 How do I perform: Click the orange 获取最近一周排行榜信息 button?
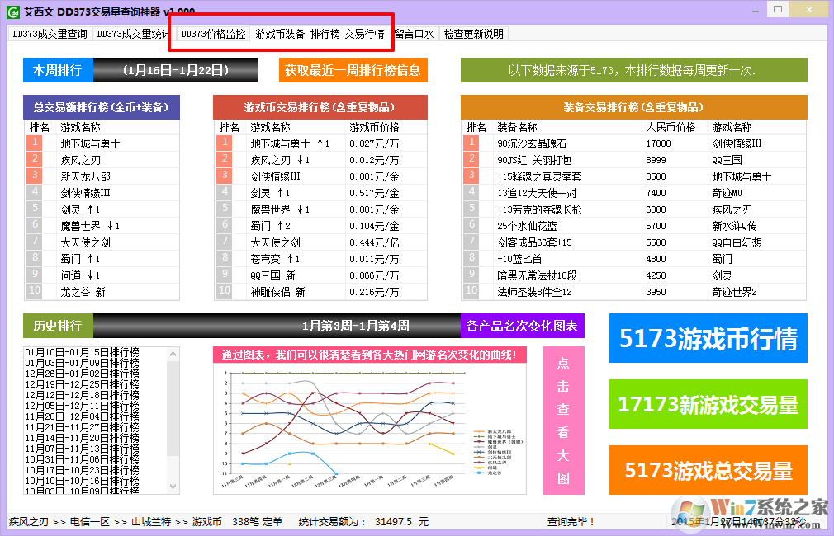click(x=353, y=71)
